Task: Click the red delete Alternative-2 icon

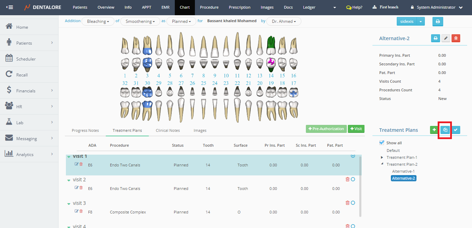Action: (x=456, y=38)
